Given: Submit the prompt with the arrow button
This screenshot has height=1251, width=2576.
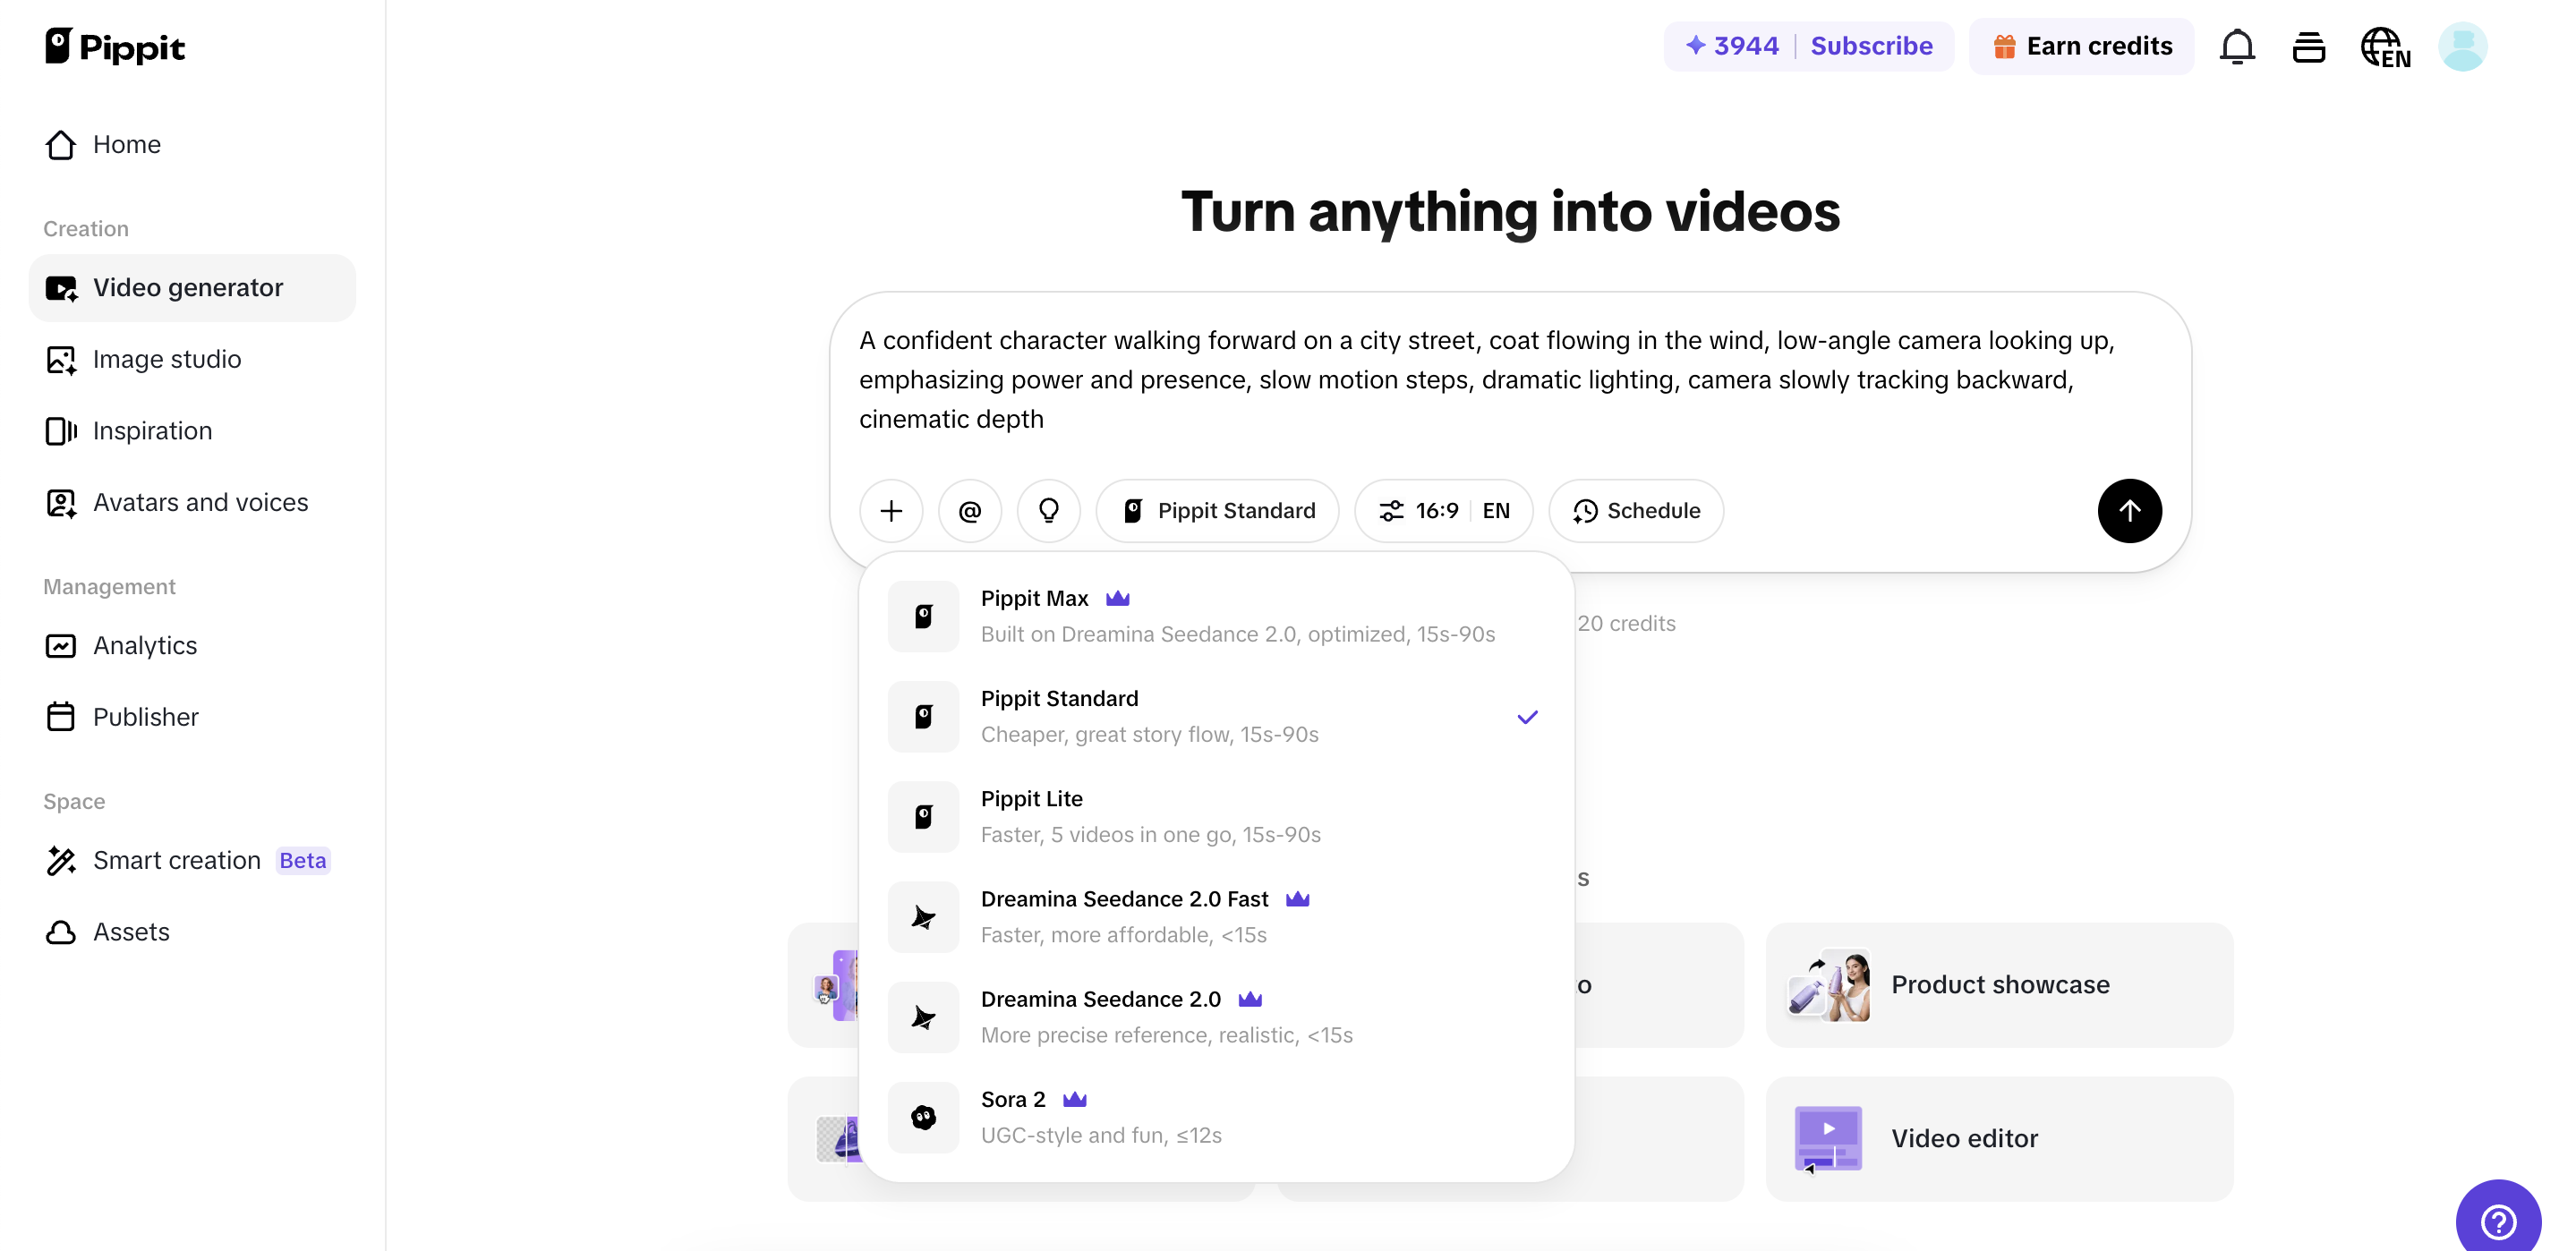Looking at the screenshot, I should point(2130,510).
